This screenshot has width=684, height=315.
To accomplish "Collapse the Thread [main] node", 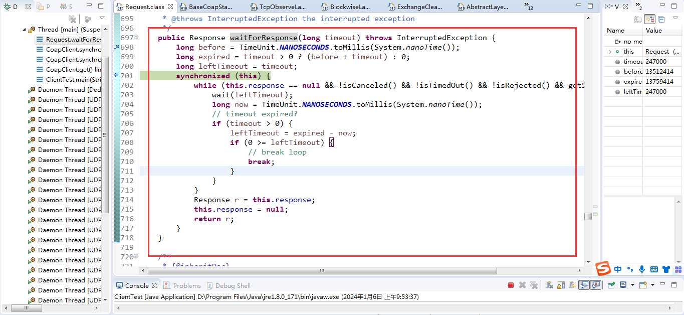I will click(x=24, y=30).
